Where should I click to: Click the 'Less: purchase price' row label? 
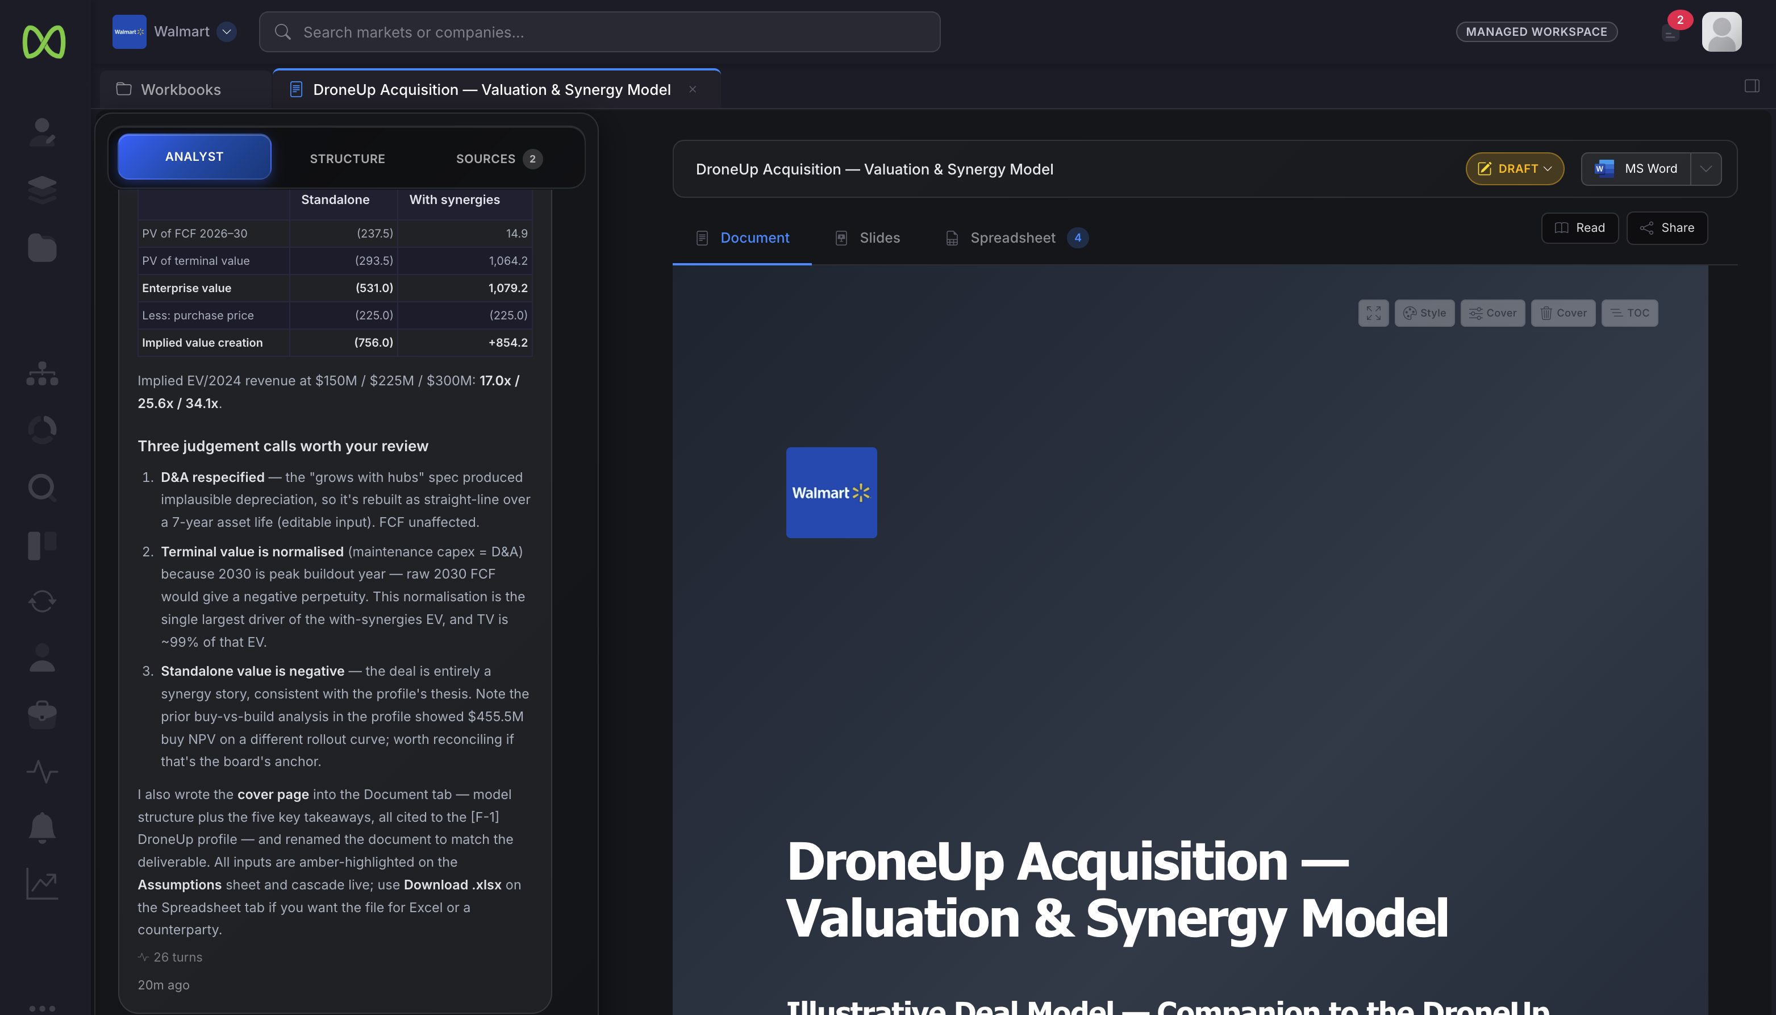[198, 315]
